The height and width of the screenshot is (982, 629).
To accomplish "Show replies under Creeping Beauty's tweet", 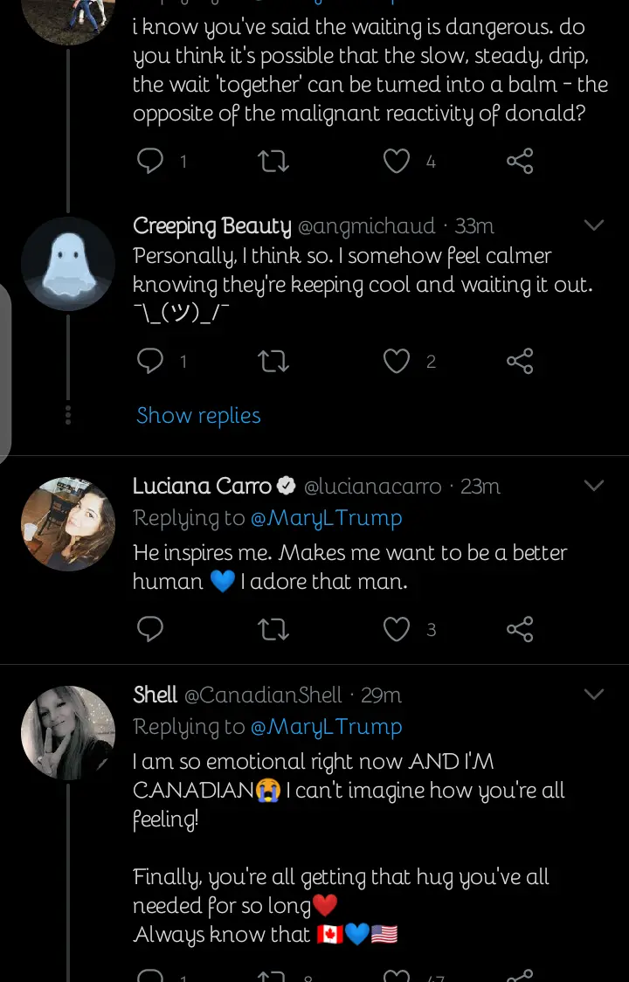I will [x=198, y=416].
